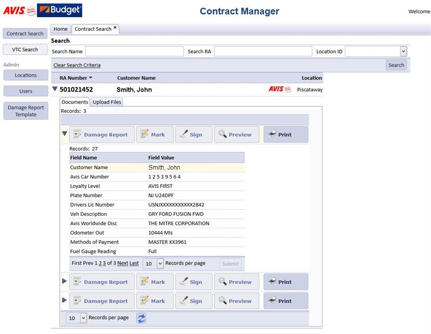Viewport: 431px width, 334px height.
Task: Expand the second Damage Report document
Action: click(64, 281)
